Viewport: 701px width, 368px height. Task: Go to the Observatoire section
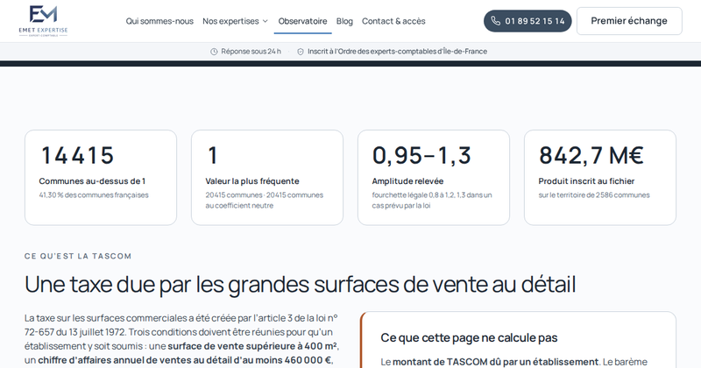coord(302,21)
